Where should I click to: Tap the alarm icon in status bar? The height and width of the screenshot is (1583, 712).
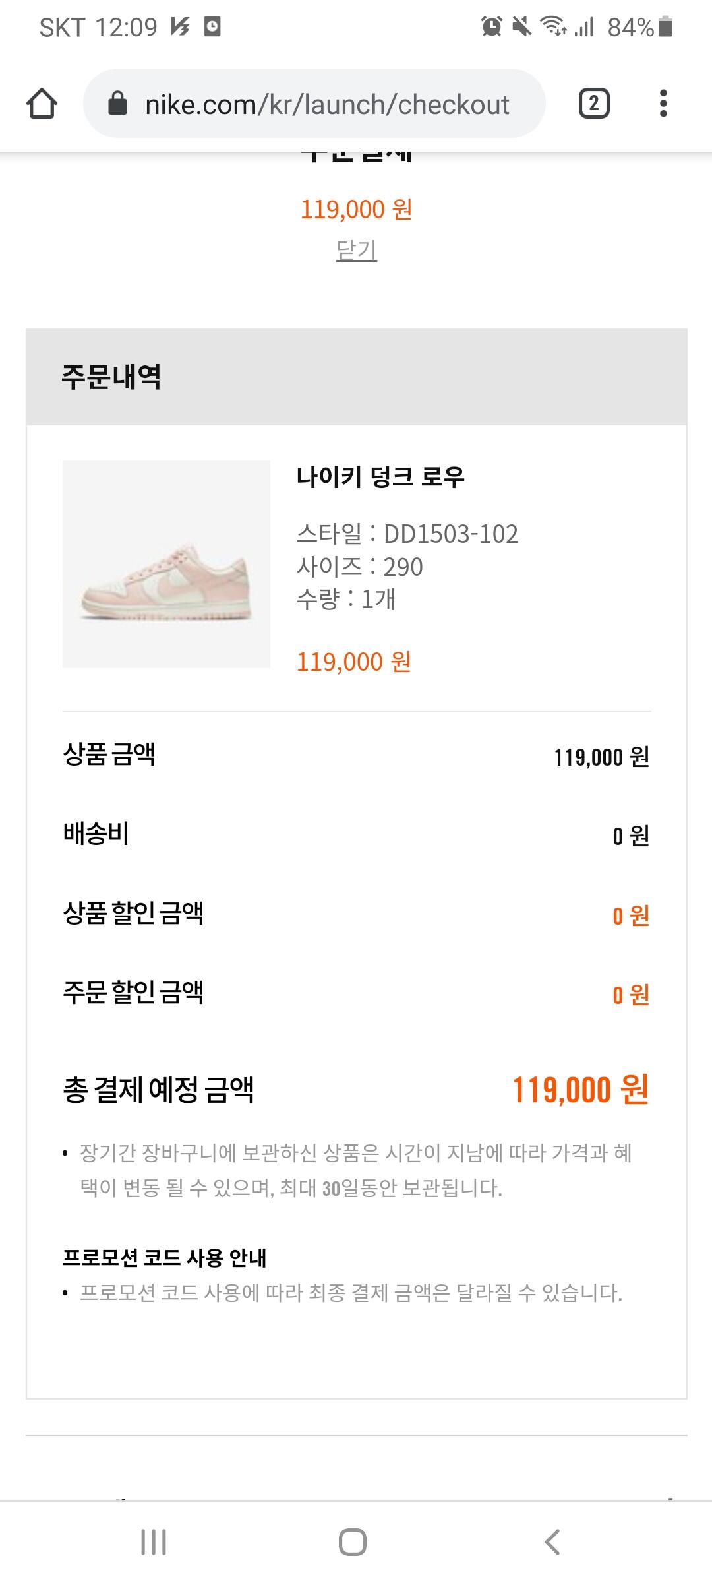[492, 27]
